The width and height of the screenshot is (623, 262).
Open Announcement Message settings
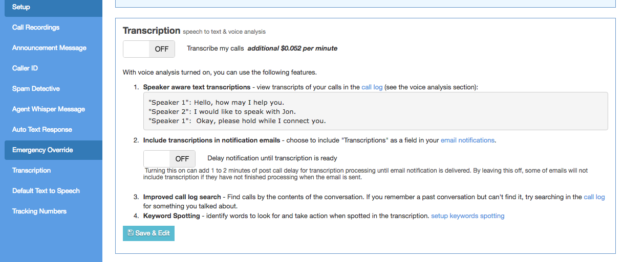tap(49, 48)
